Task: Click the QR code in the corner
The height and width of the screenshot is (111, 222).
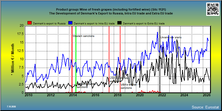Action: point(213,9)
